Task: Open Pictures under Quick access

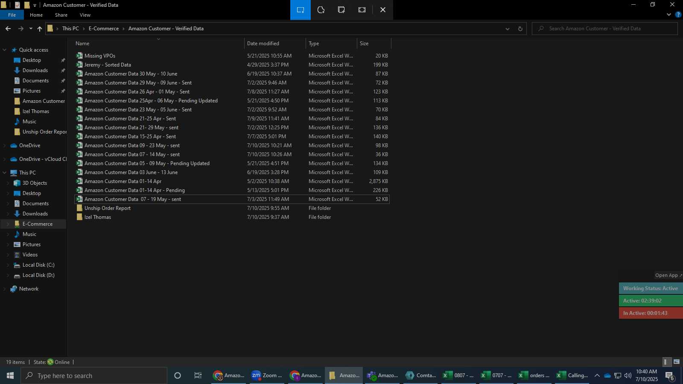Action: tap(32, 91)
